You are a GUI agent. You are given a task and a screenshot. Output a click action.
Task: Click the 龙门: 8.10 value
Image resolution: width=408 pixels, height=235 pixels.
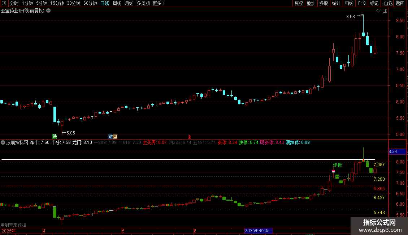coord(82,142)
